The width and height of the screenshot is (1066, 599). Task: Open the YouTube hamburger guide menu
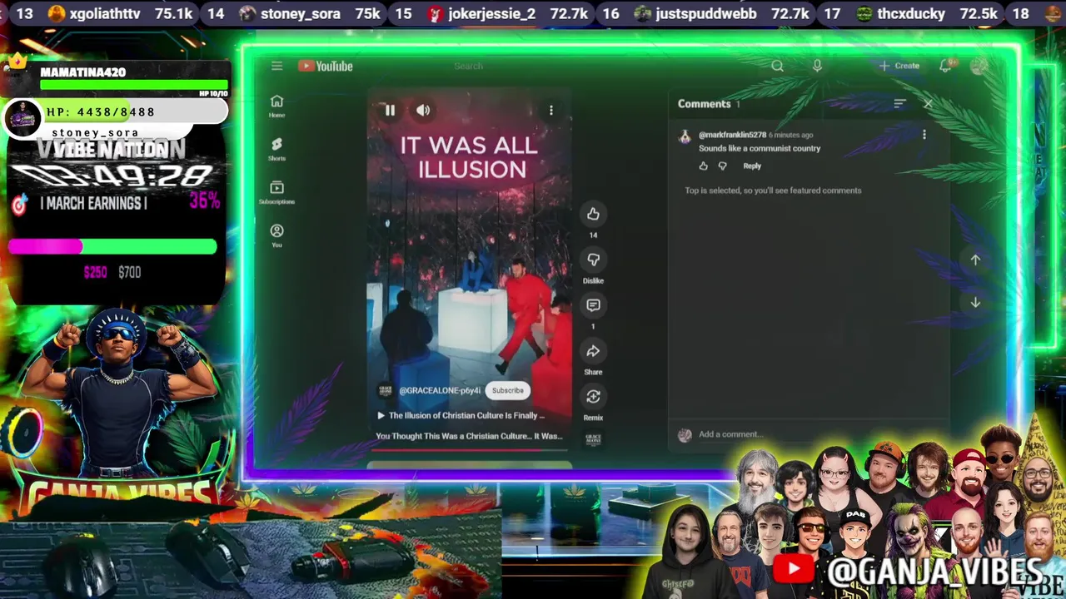point(276,66)
